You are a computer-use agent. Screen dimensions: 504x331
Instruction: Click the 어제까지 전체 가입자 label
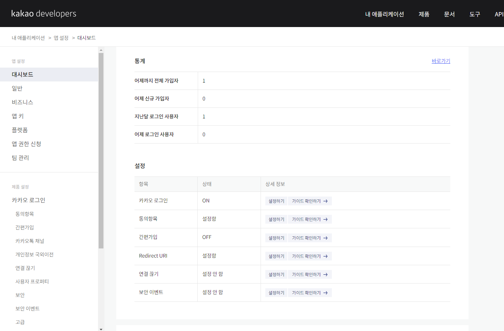pyautogui.click(x=156, y=81)
